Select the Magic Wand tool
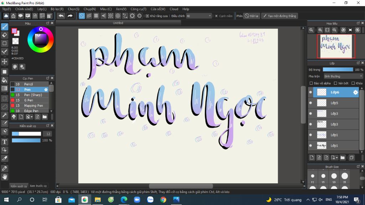The height and width of the screenshot is (205, 365). pyautogui.click(x=4, y=115)
